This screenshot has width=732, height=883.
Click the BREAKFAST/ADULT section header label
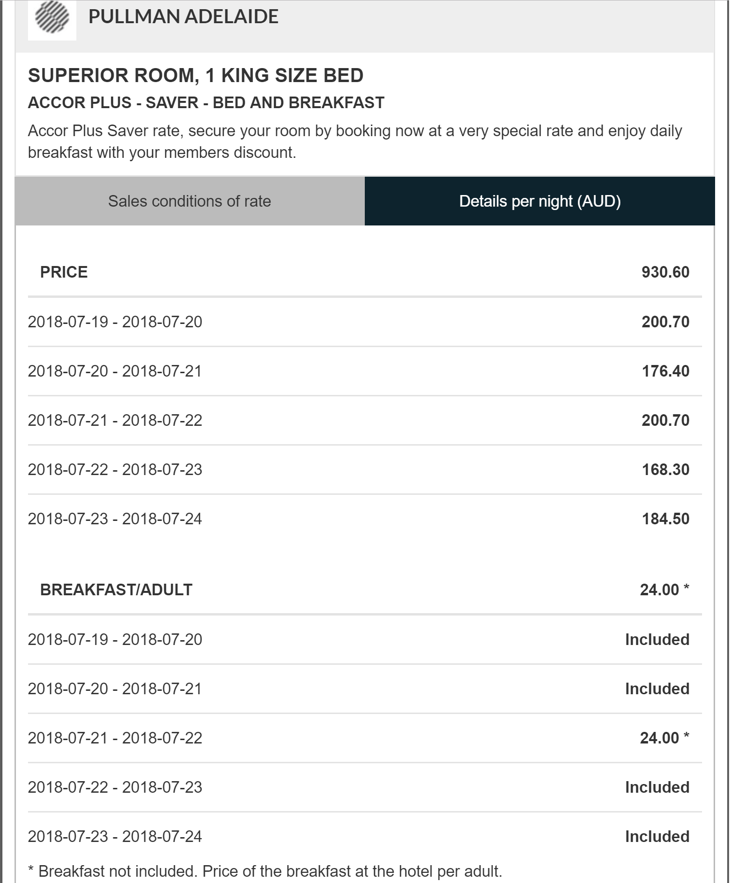[116, 589]
